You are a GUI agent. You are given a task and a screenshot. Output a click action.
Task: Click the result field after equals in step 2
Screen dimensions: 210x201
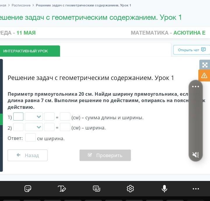[65, 127]
